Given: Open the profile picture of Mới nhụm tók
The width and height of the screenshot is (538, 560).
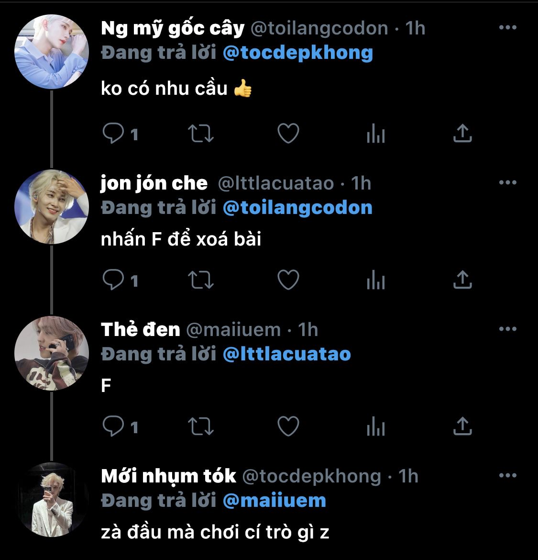Looking at the screenshot, I should (x=51, y=500).
